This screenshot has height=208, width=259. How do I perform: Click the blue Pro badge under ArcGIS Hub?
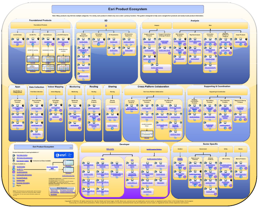[x=112, y=111]
